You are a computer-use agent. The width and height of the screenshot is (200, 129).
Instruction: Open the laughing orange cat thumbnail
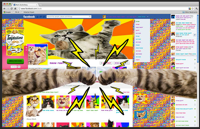tap(63, 102)
